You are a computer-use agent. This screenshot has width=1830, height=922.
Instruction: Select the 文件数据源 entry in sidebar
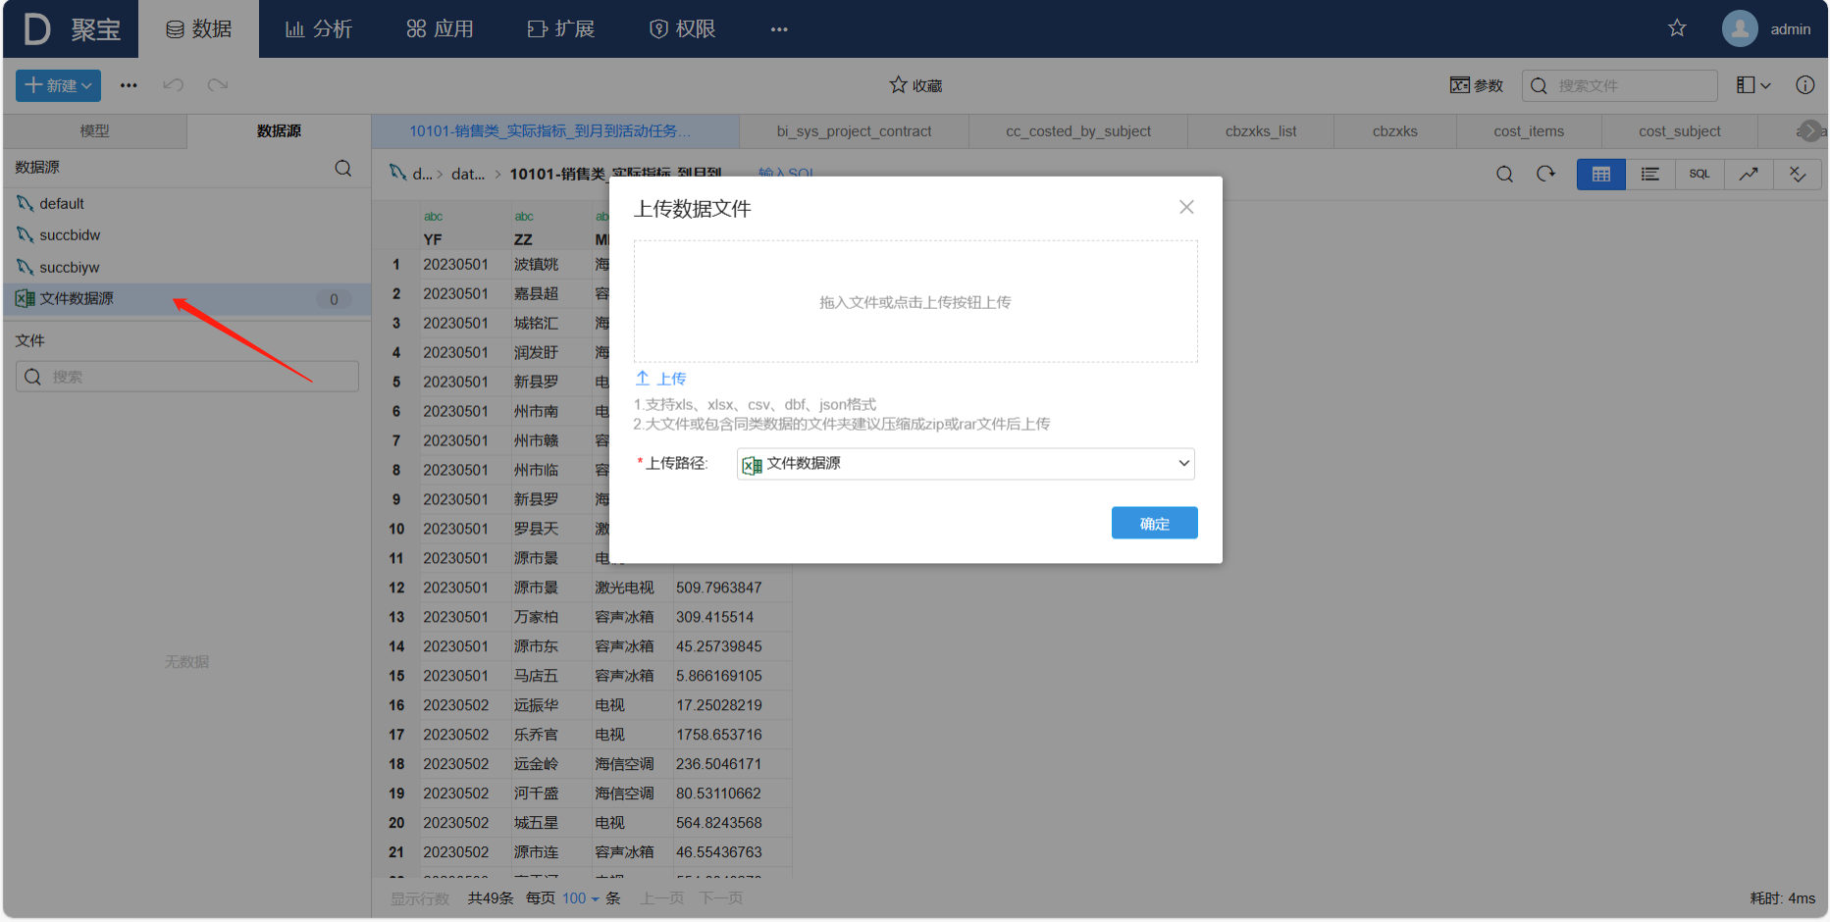click(186, 299)
